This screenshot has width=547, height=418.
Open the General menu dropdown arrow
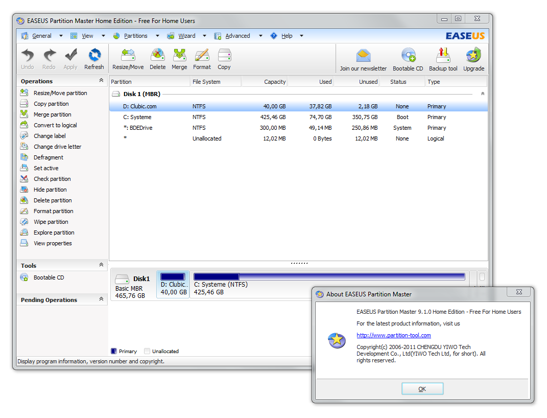61,36
